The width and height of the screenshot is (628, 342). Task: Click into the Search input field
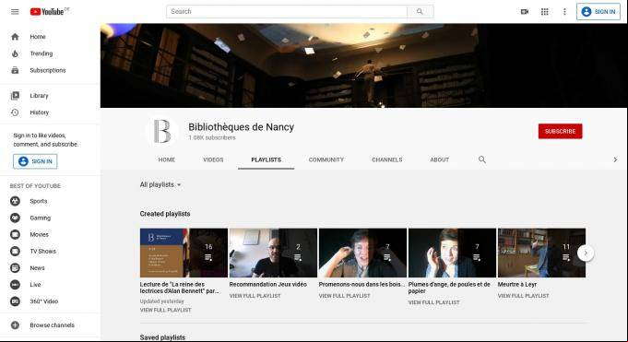pyautogui.click(x=287, y=12)
